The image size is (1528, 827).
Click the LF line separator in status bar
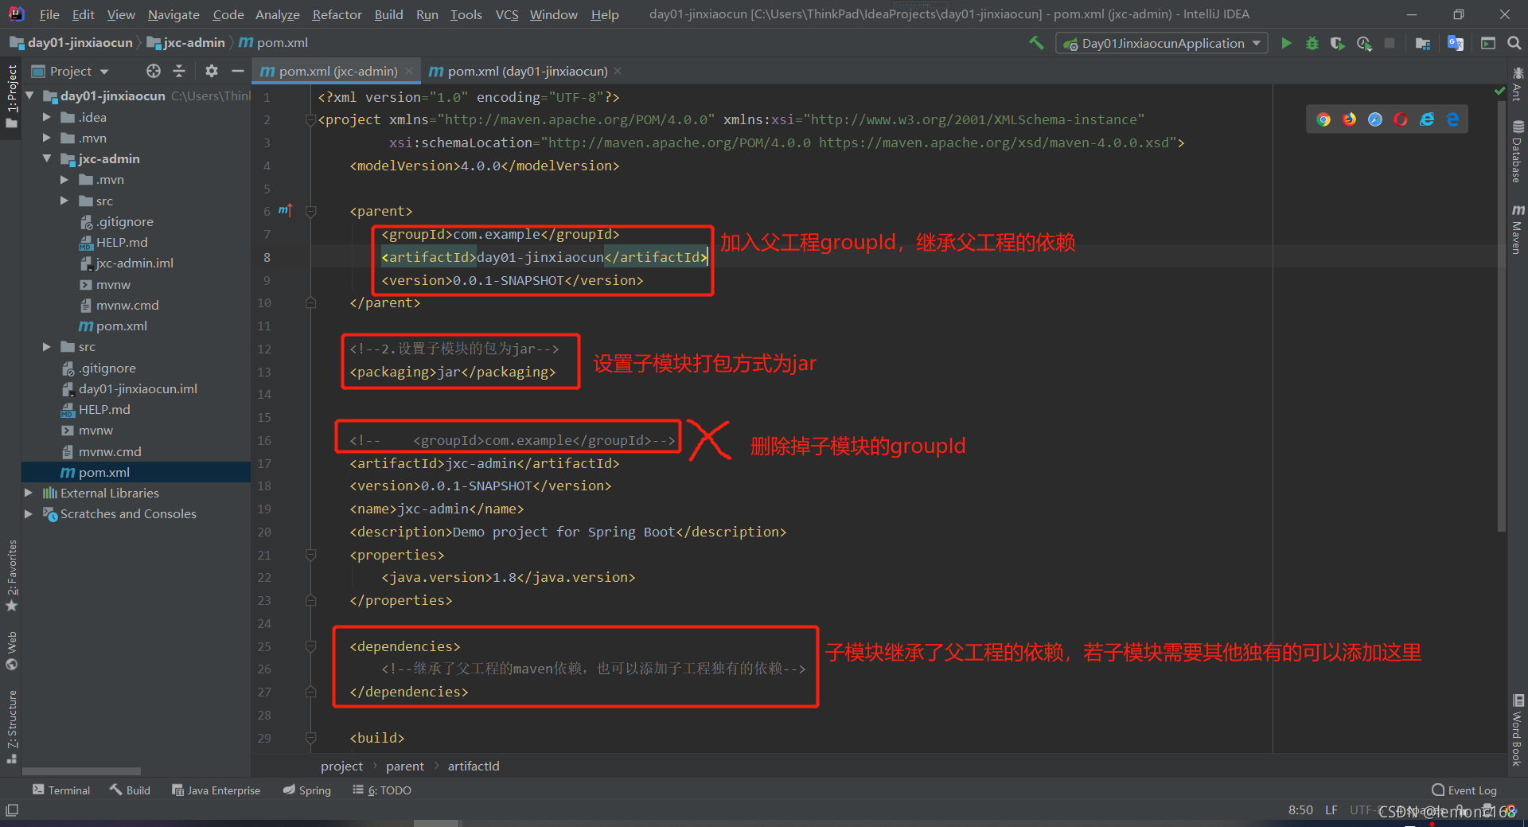coord(1331,810)
